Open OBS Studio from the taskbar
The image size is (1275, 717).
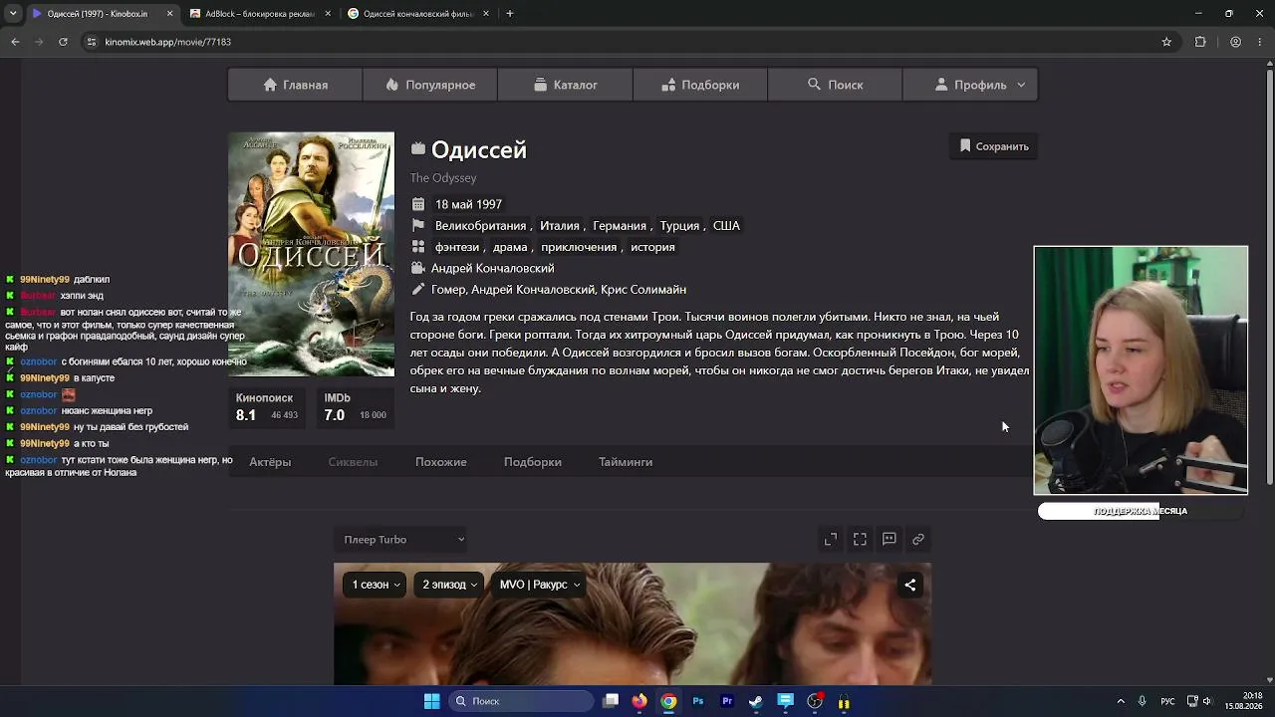tap(815, 701)
